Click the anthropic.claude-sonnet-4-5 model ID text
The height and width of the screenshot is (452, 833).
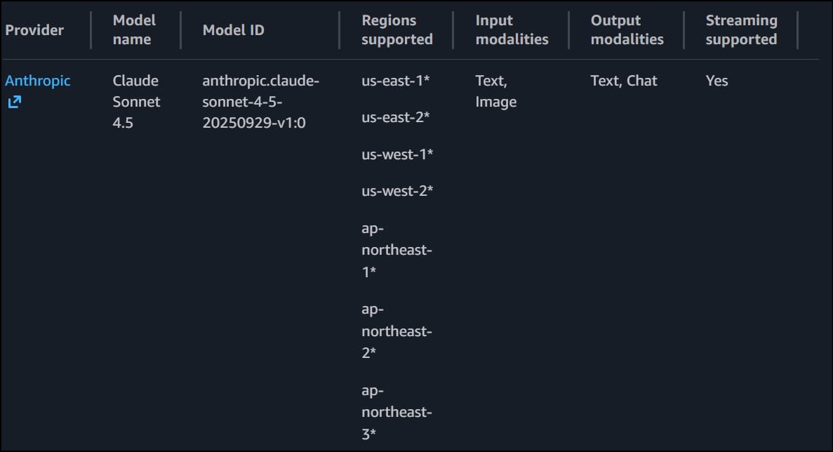point(260,102)
